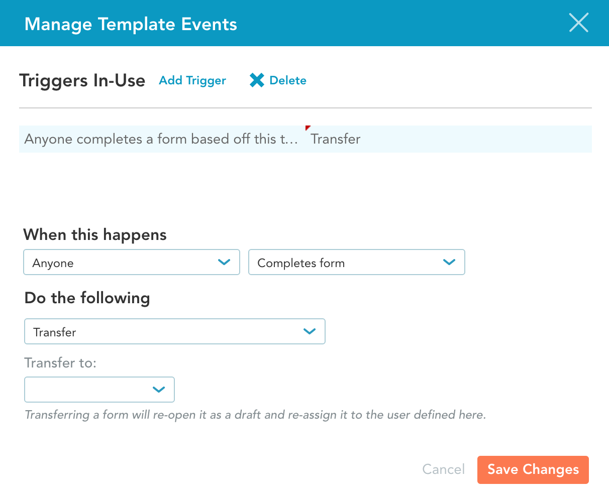Open the Completes form dropdown
The width and height of the screenshot is (609, 498).
click(x=357, y=263)
